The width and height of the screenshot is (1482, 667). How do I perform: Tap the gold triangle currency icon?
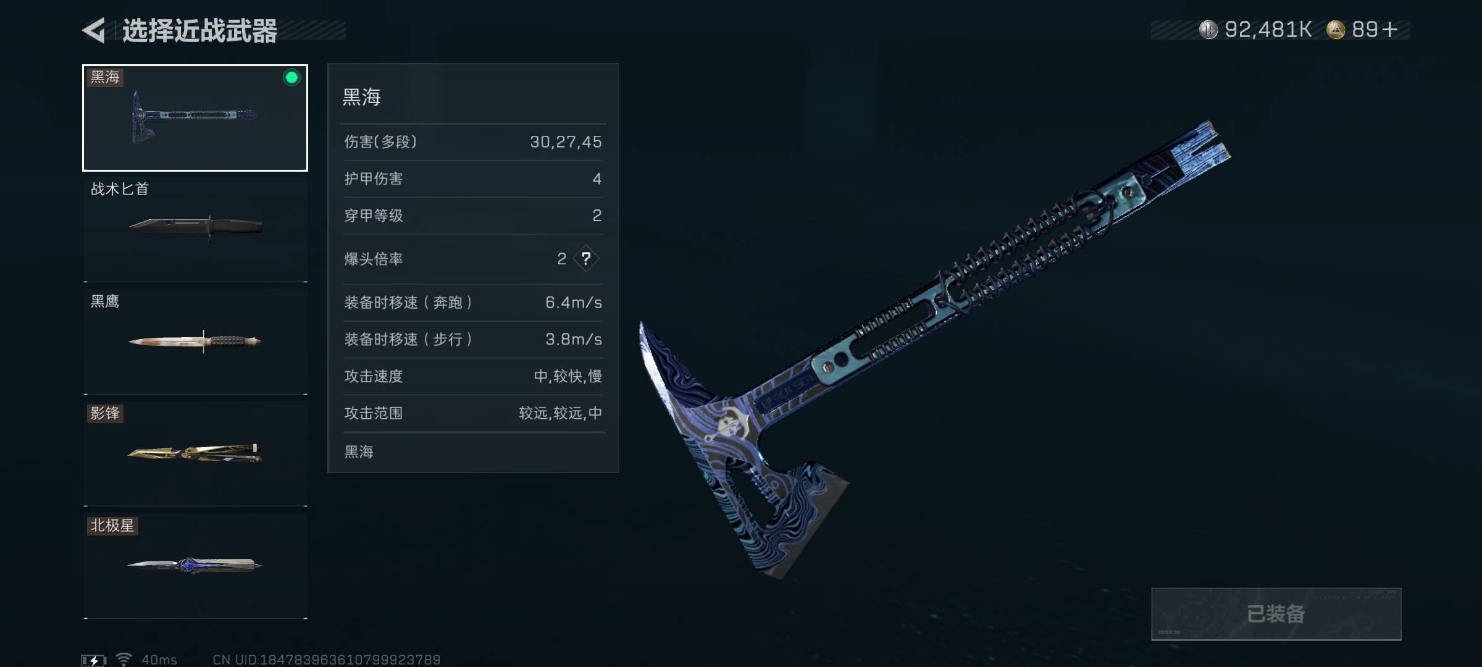pyautogui.click(x=1336, y=30)
